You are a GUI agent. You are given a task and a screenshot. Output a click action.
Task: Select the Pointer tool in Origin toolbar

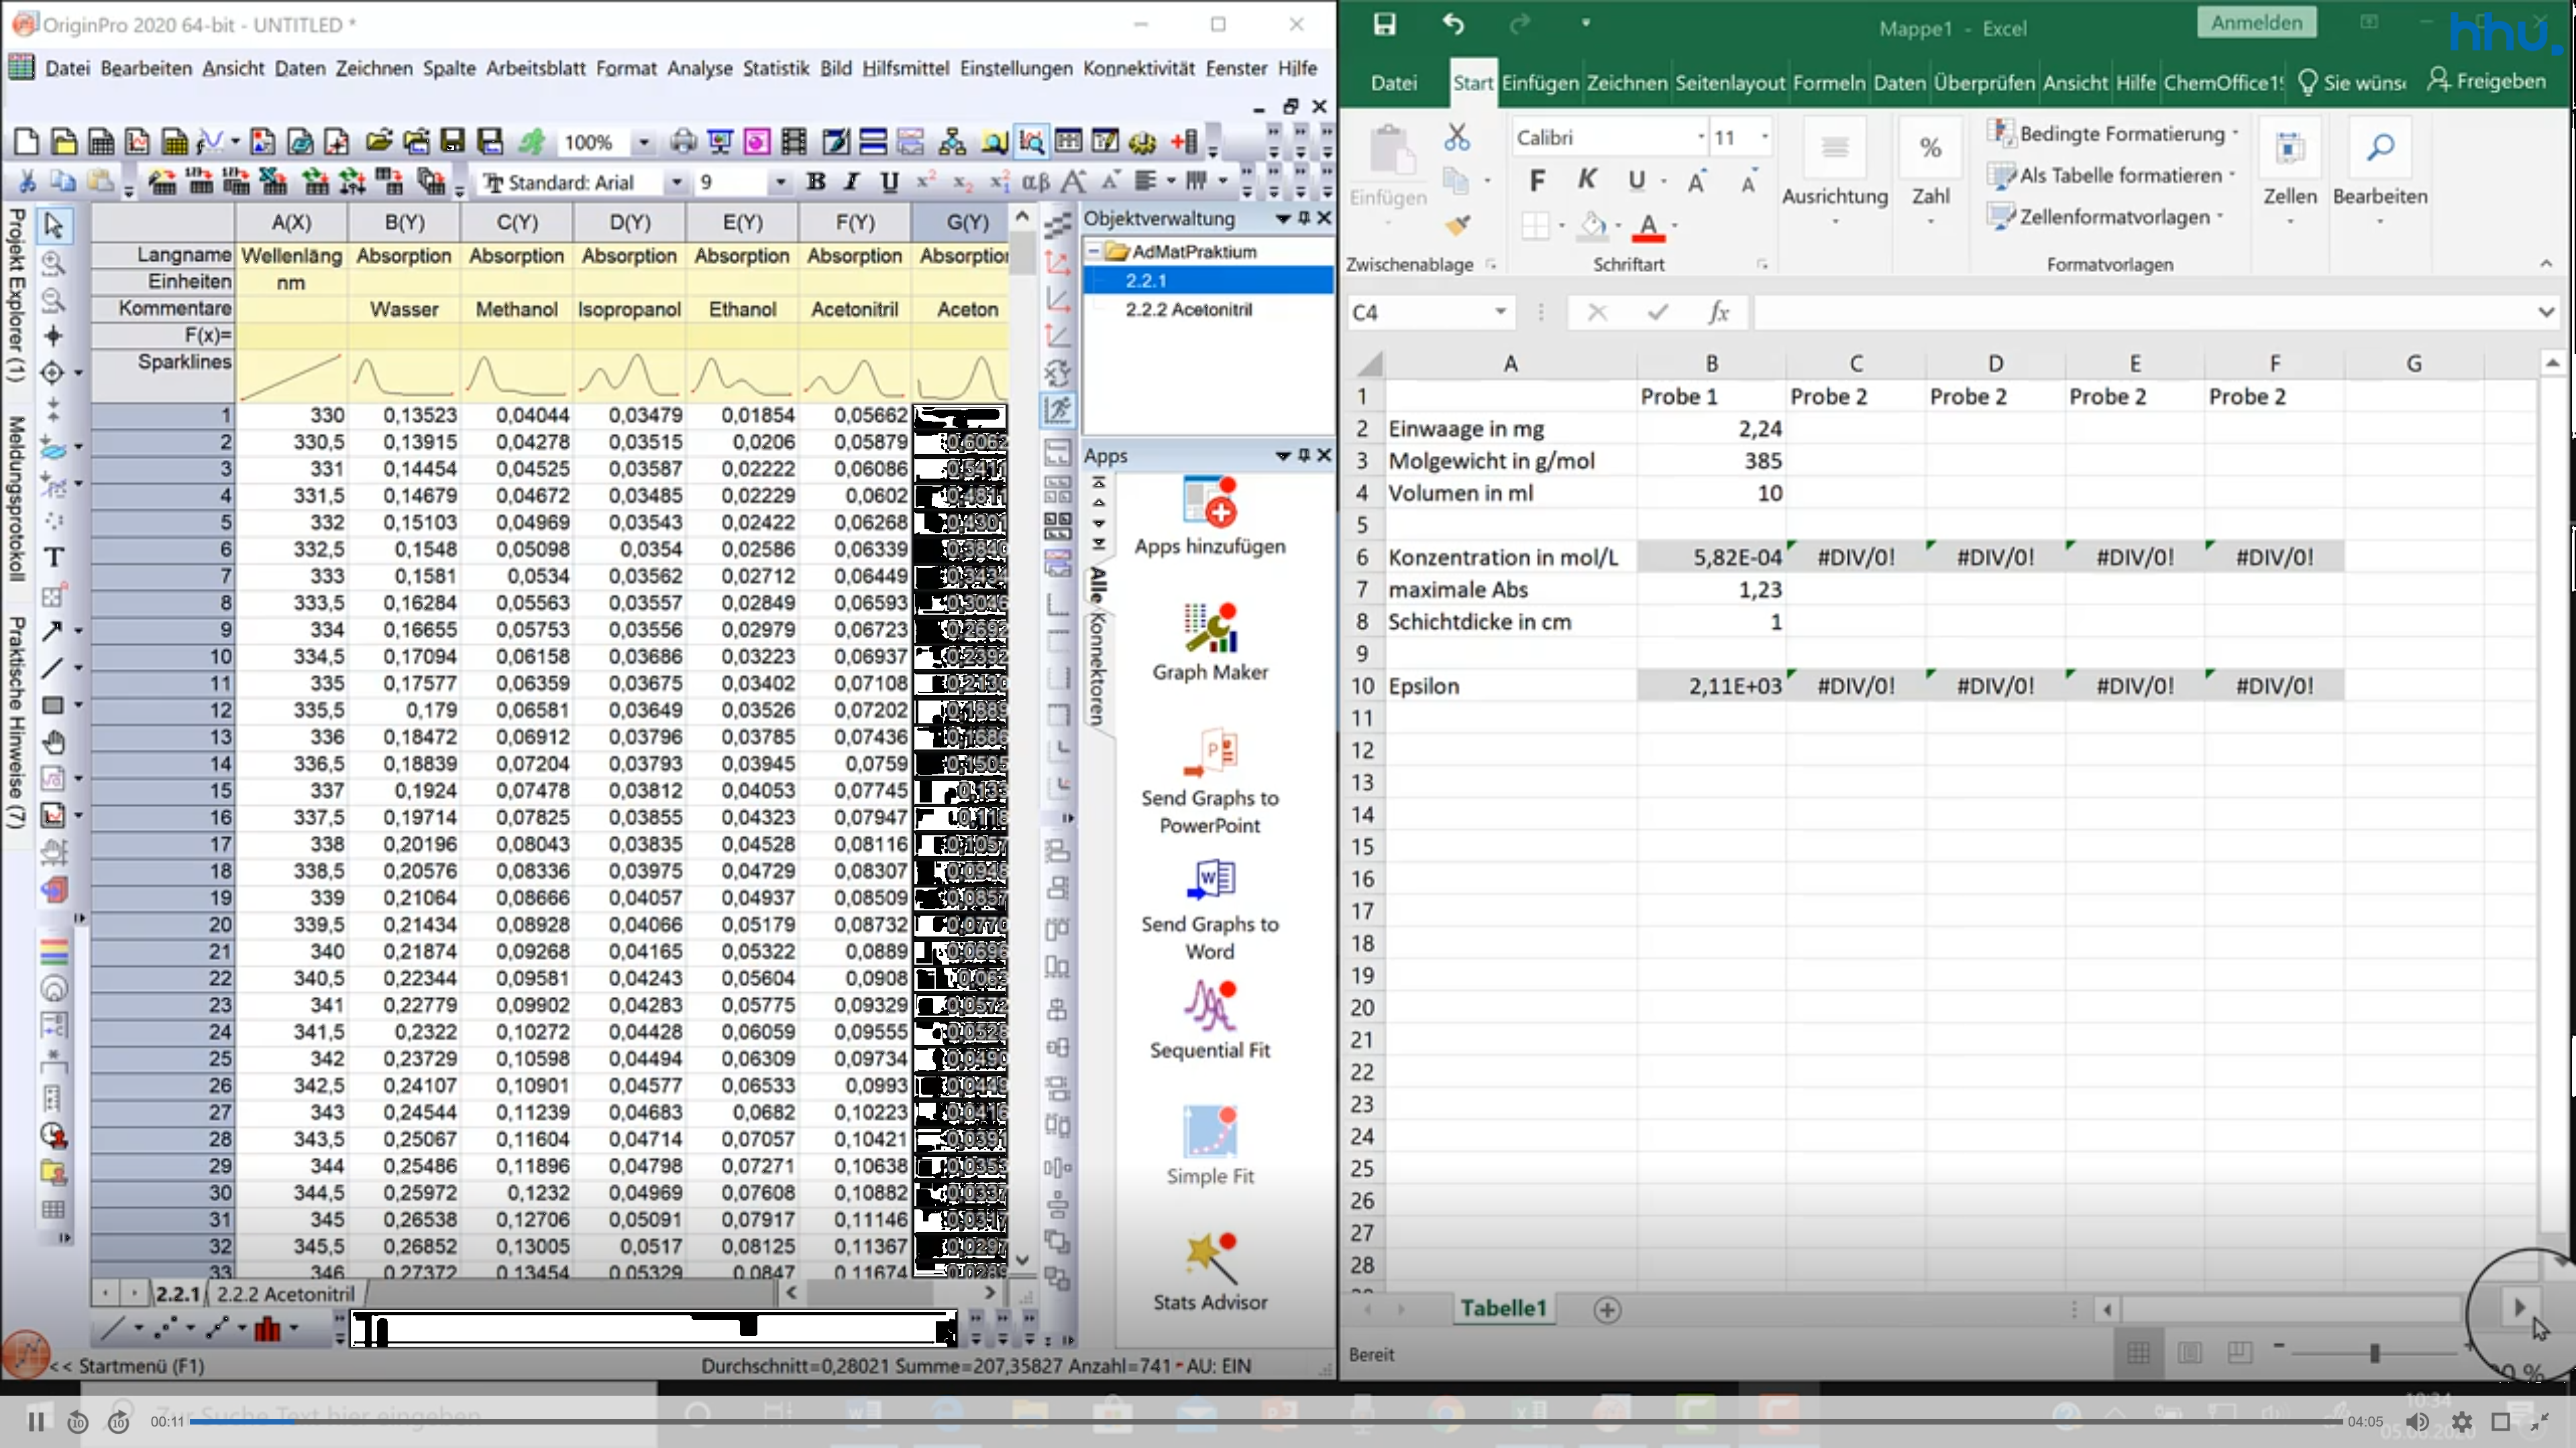point(54,225)
